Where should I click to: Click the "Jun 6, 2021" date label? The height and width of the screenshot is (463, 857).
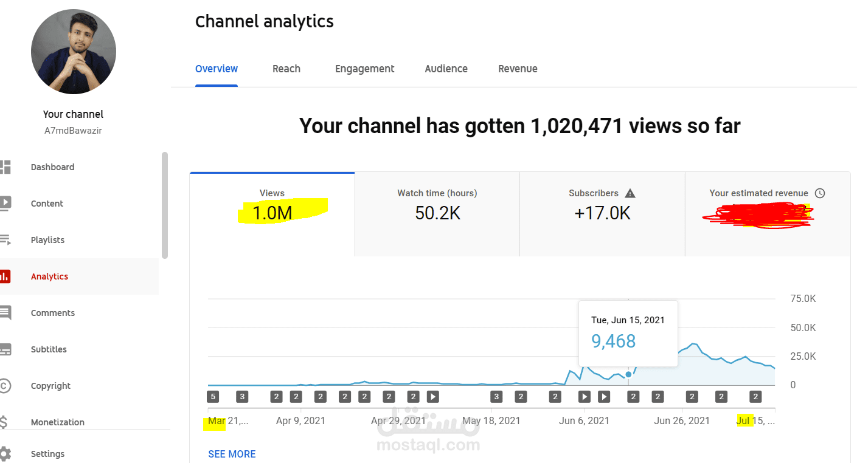point(584,420)
